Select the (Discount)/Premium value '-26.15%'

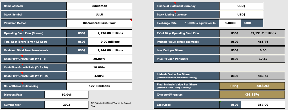(252, 95)
